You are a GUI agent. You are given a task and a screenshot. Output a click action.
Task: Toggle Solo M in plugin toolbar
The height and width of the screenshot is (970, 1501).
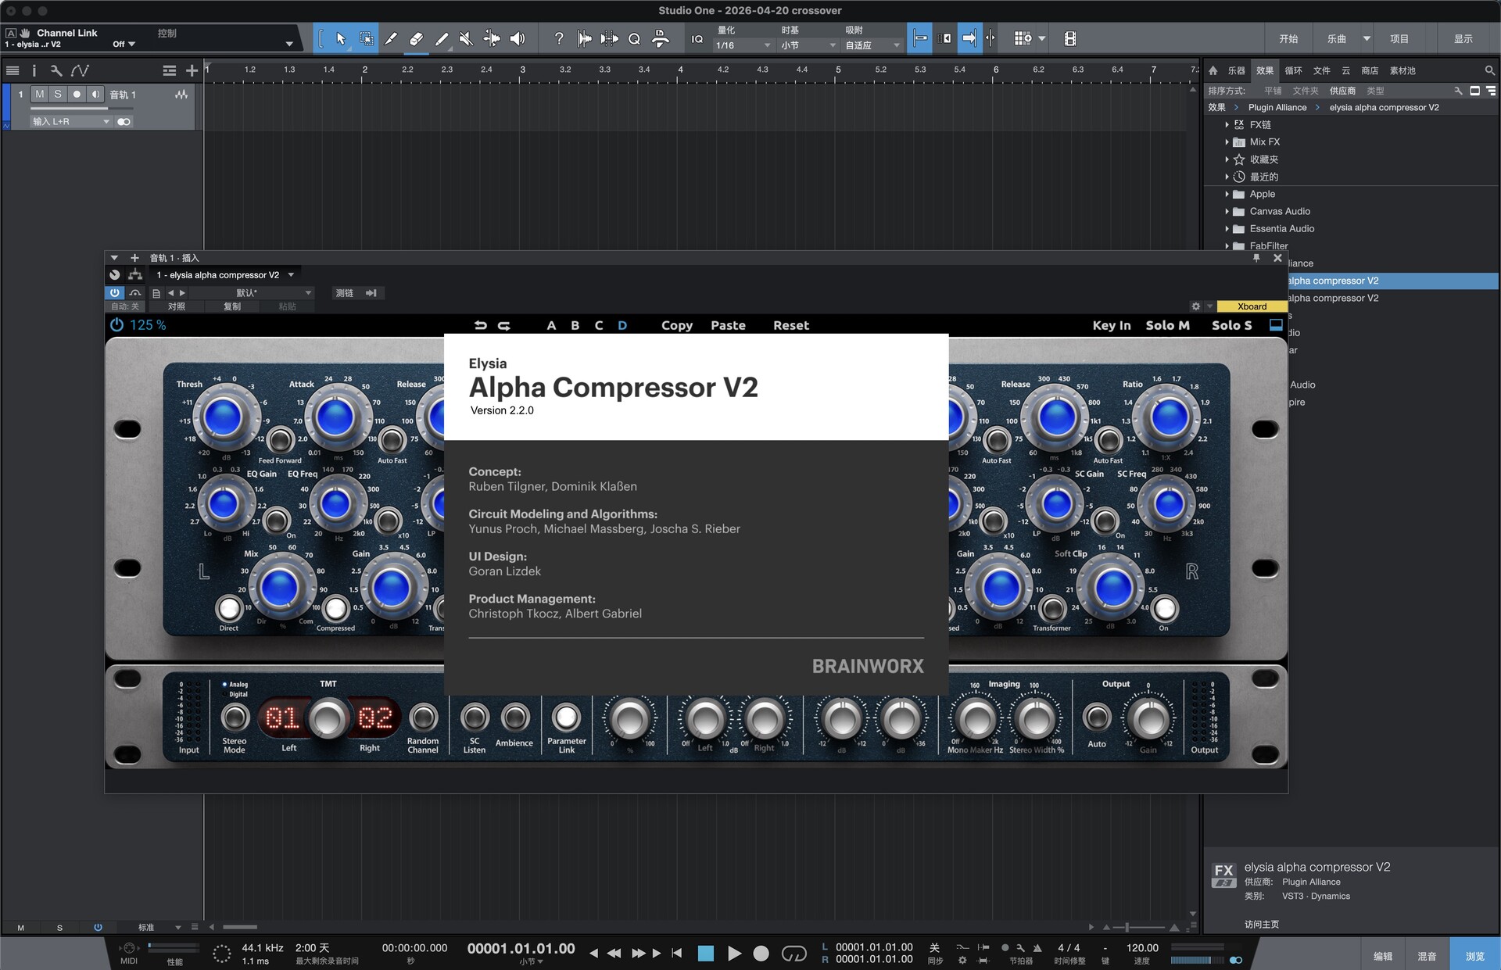click(x=1167, y=325)
